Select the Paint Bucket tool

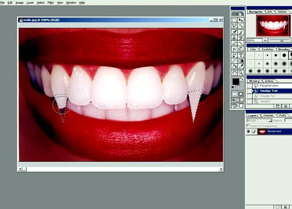[235, 67]
